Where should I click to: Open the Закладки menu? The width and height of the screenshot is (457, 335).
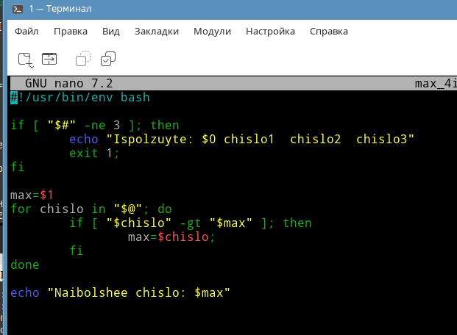tap(157, 32)
